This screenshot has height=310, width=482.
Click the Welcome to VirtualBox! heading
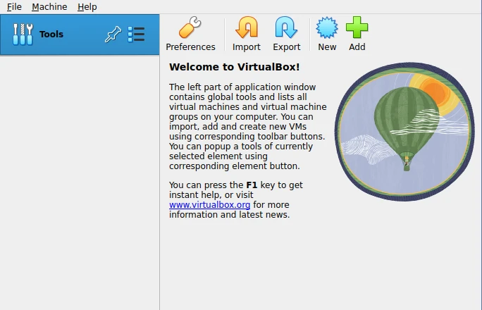[234, 67]
